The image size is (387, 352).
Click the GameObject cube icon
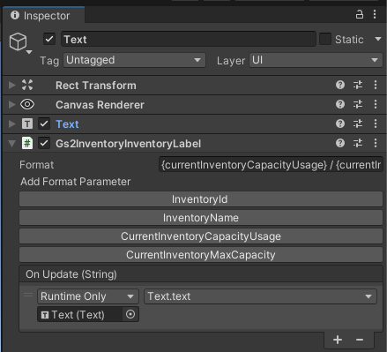(x=18, y=41)
